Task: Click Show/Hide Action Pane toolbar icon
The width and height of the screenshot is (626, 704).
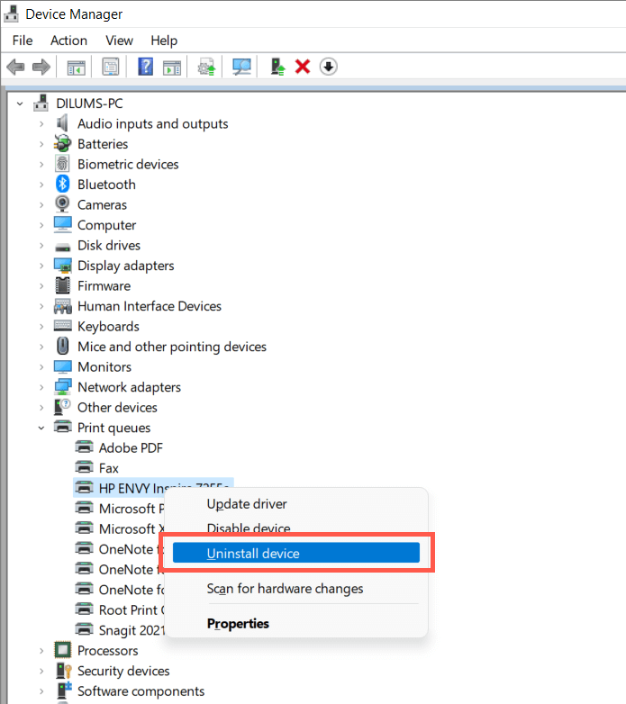Action: click(172, 68)
